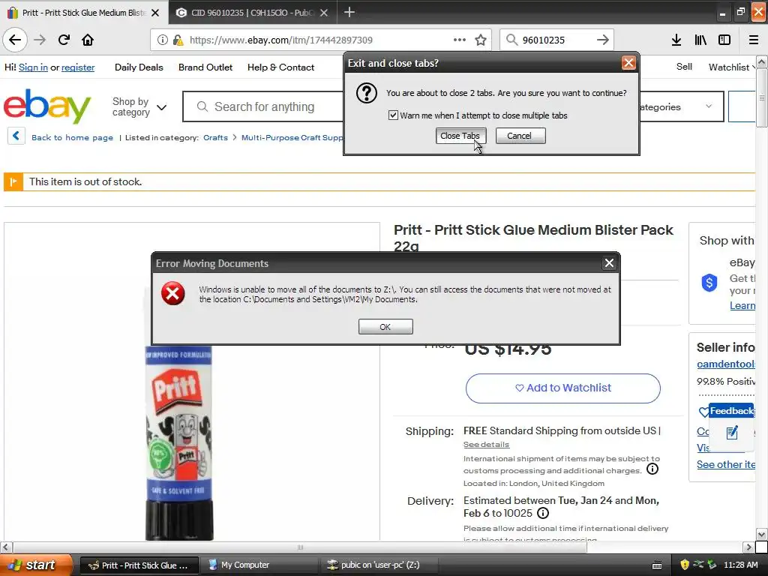The image size is (768, 576).
Task: Open page actions three-dot menu
Action: point(460,40)
